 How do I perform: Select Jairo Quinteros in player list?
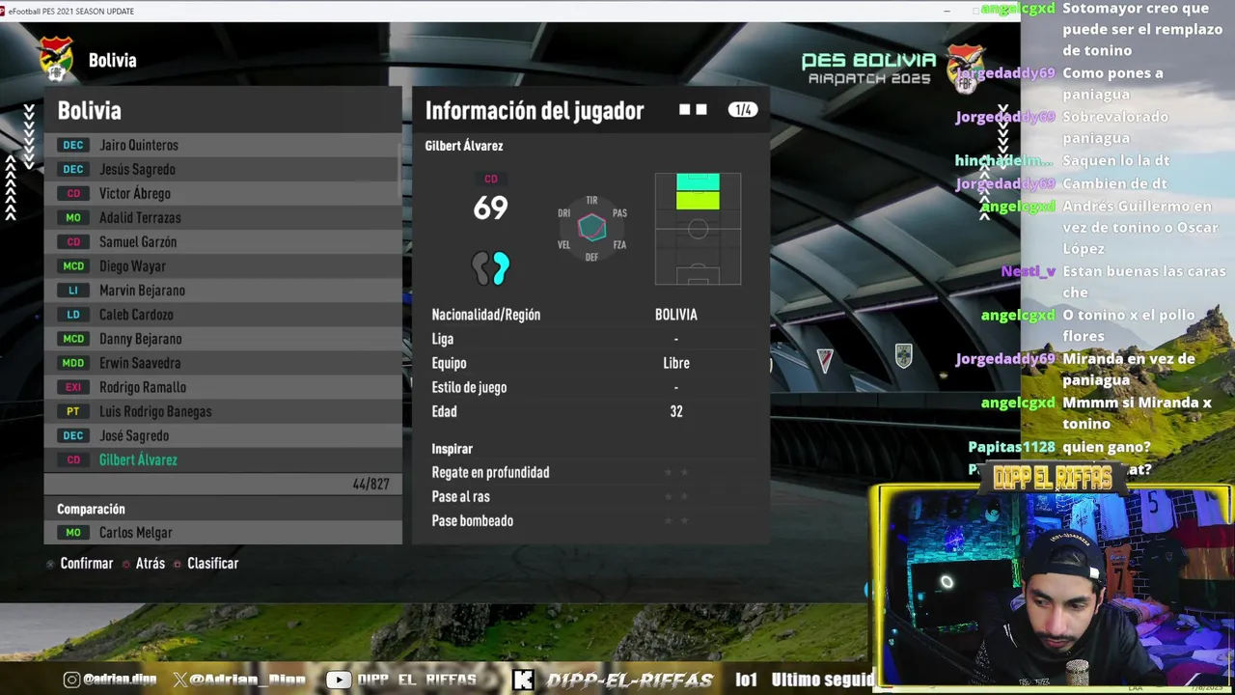click(x=221, y=145)
